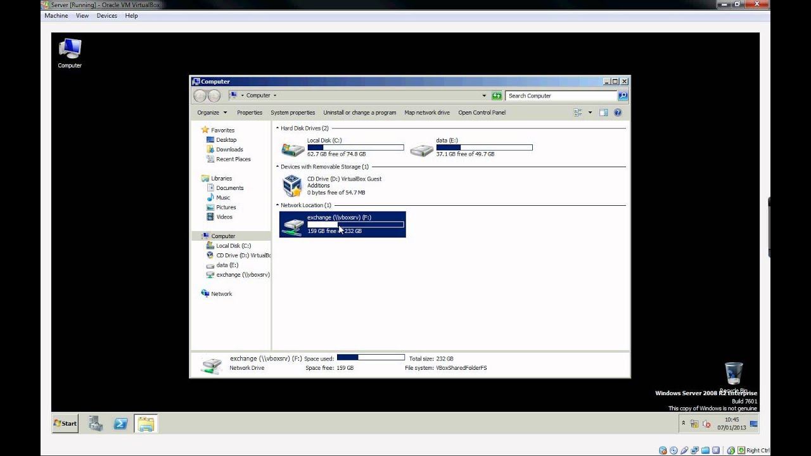The height and width of the screenshot is (456, 811).
Task: Select the Recycle Bin desktop icon
Action: [x=734, y=377]
